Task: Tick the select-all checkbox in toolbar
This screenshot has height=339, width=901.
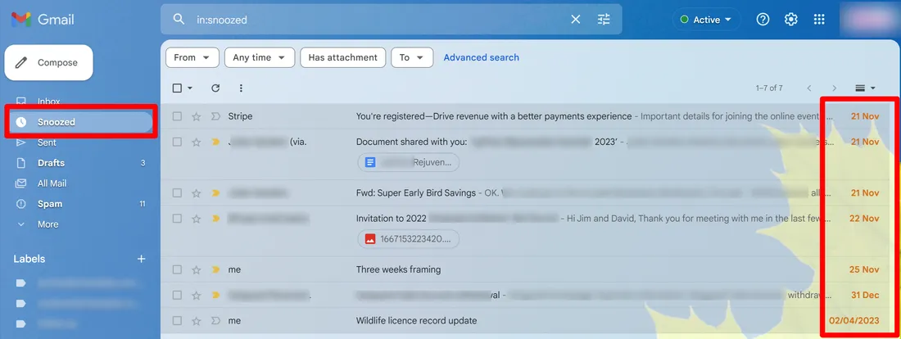Action: coord(177,88)
